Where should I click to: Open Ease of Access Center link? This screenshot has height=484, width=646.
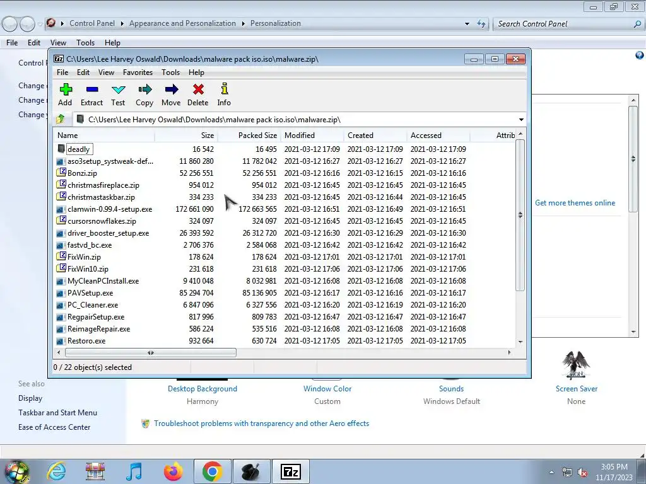(x=54, y=427)
